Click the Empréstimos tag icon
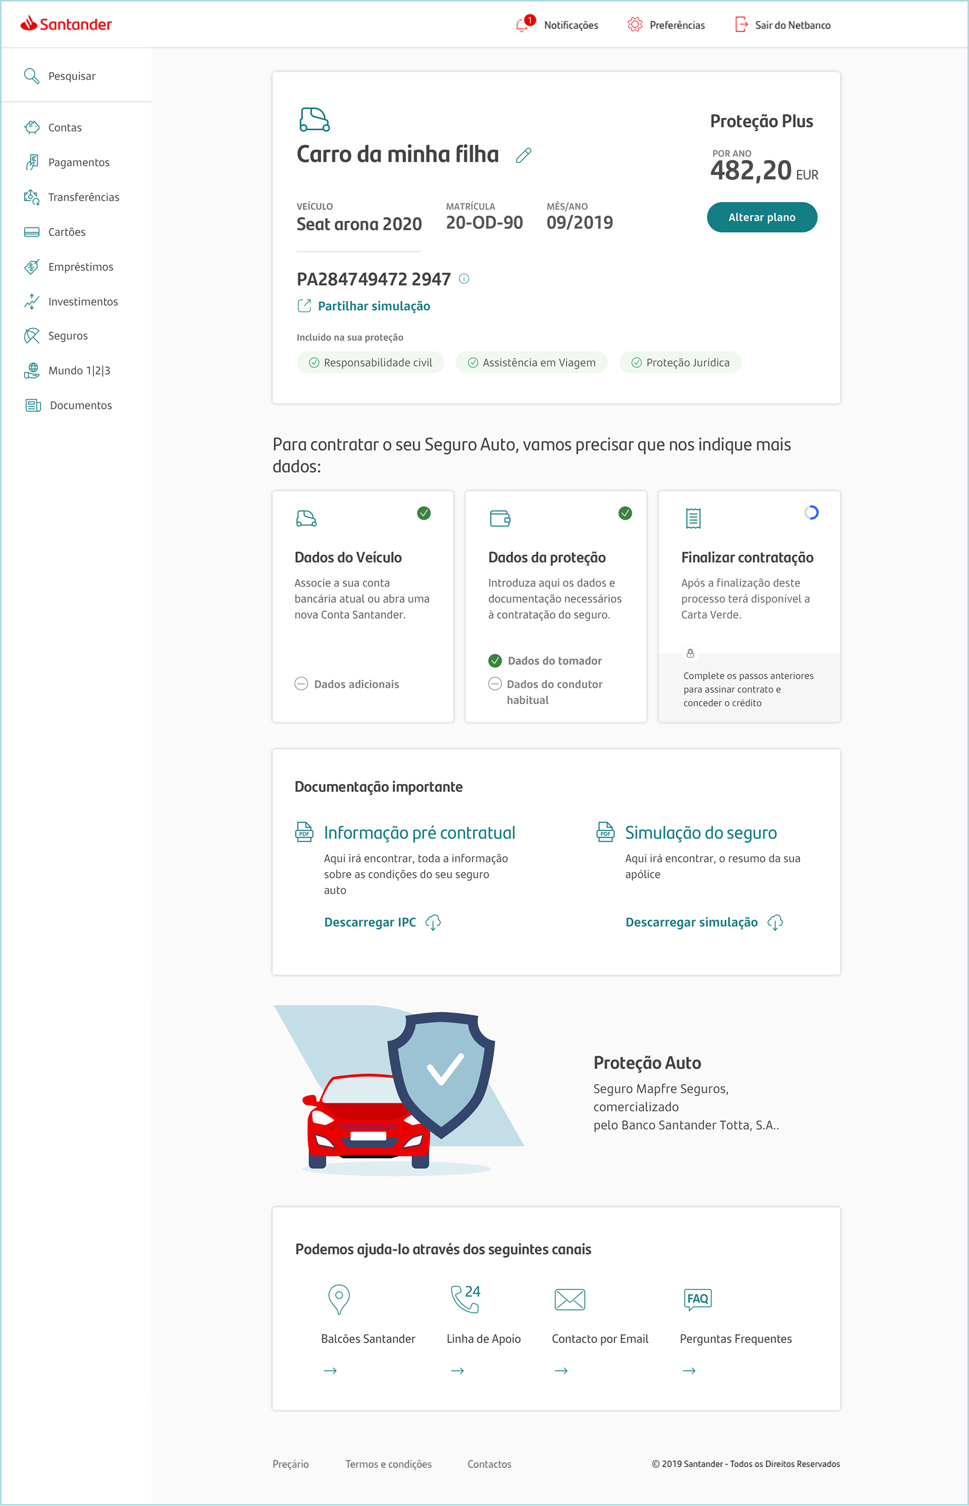 [31, 267]
